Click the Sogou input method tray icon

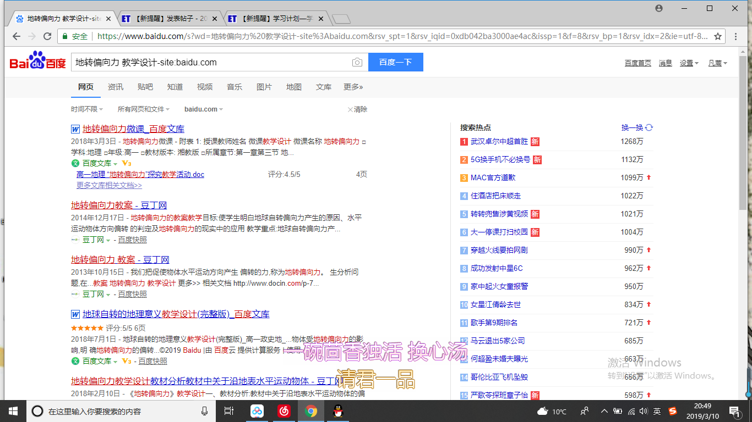coord(673,411)
